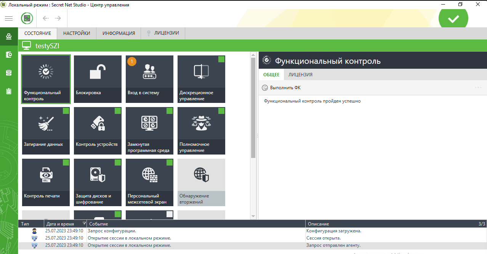Image resolution: width=487 pixels, height=254 pixels.
Task: Select the Обнаружение вторжений tile
Action: 201,183
